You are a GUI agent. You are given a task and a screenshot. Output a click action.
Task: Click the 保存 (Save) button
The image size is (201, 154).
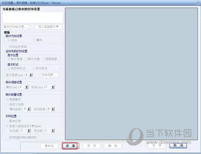pos(91,146)
